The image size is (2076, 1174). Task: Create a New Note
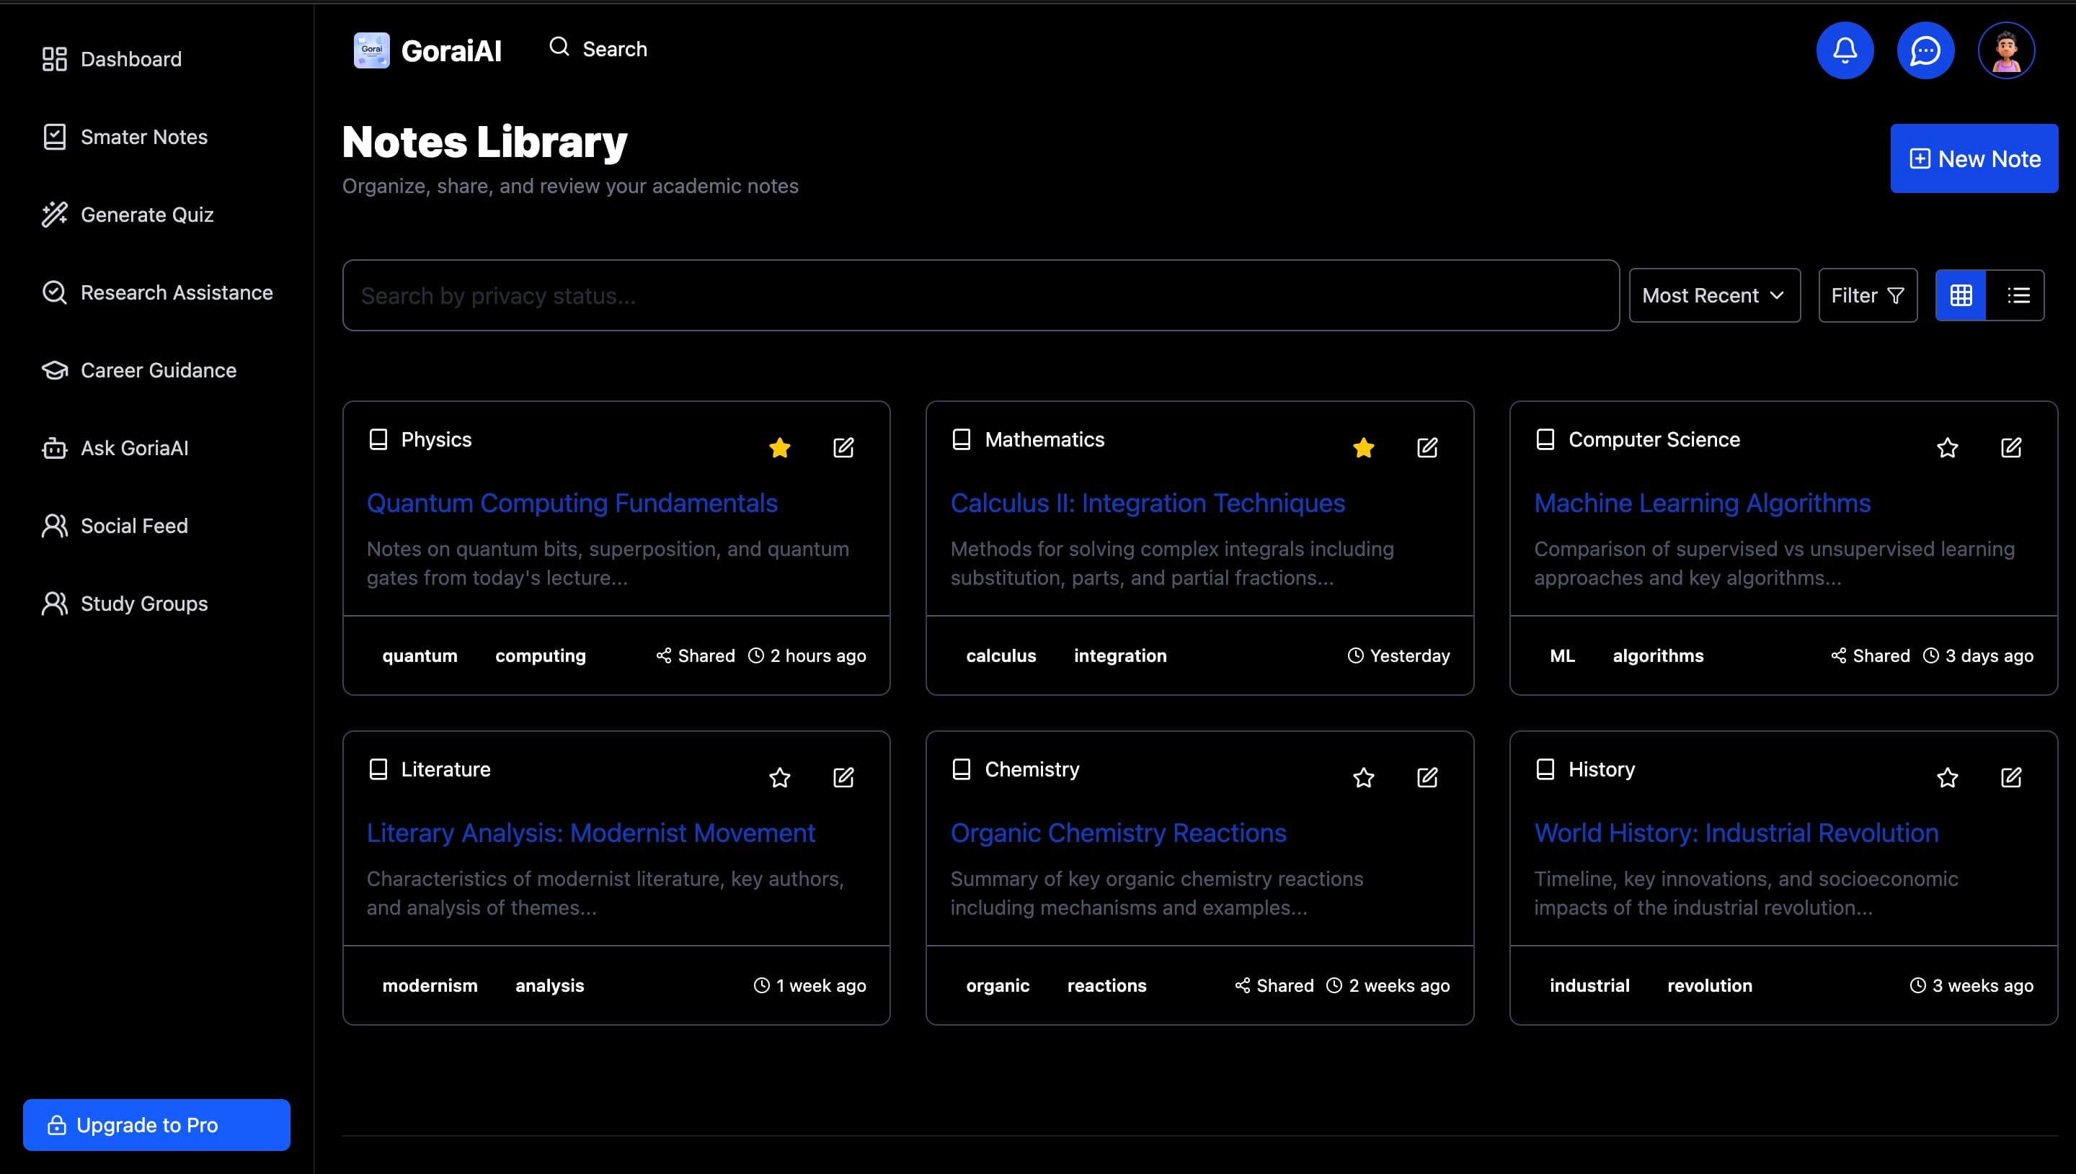point(1974,159)
